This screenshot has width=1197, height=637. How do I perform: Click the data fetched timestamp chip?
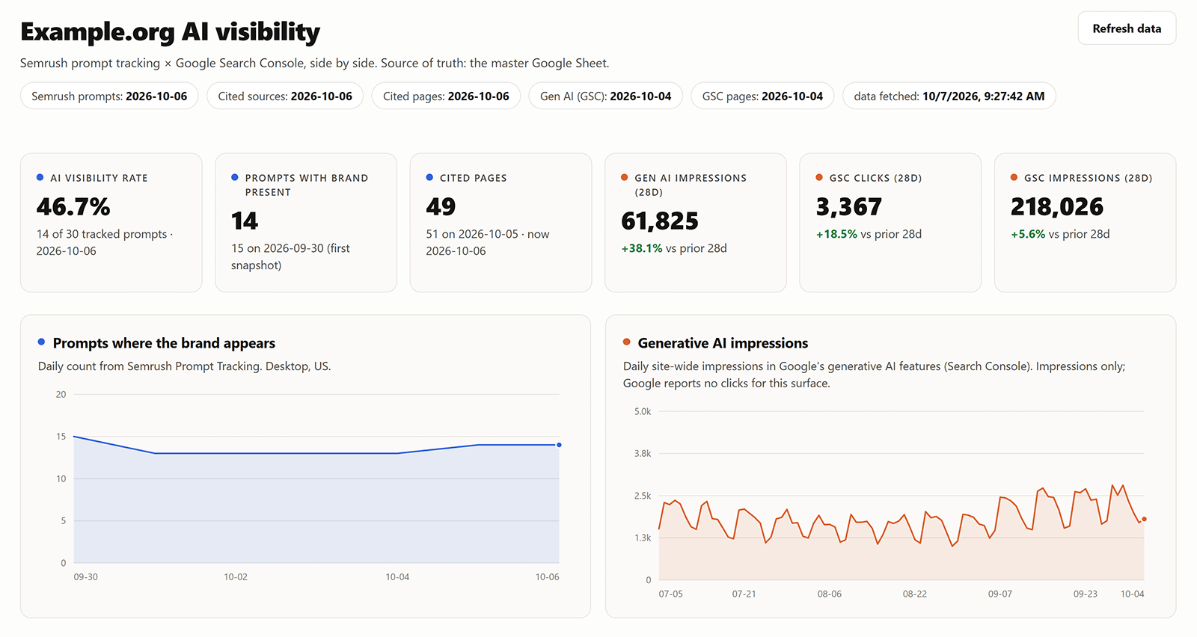click(x=949, y=96)
